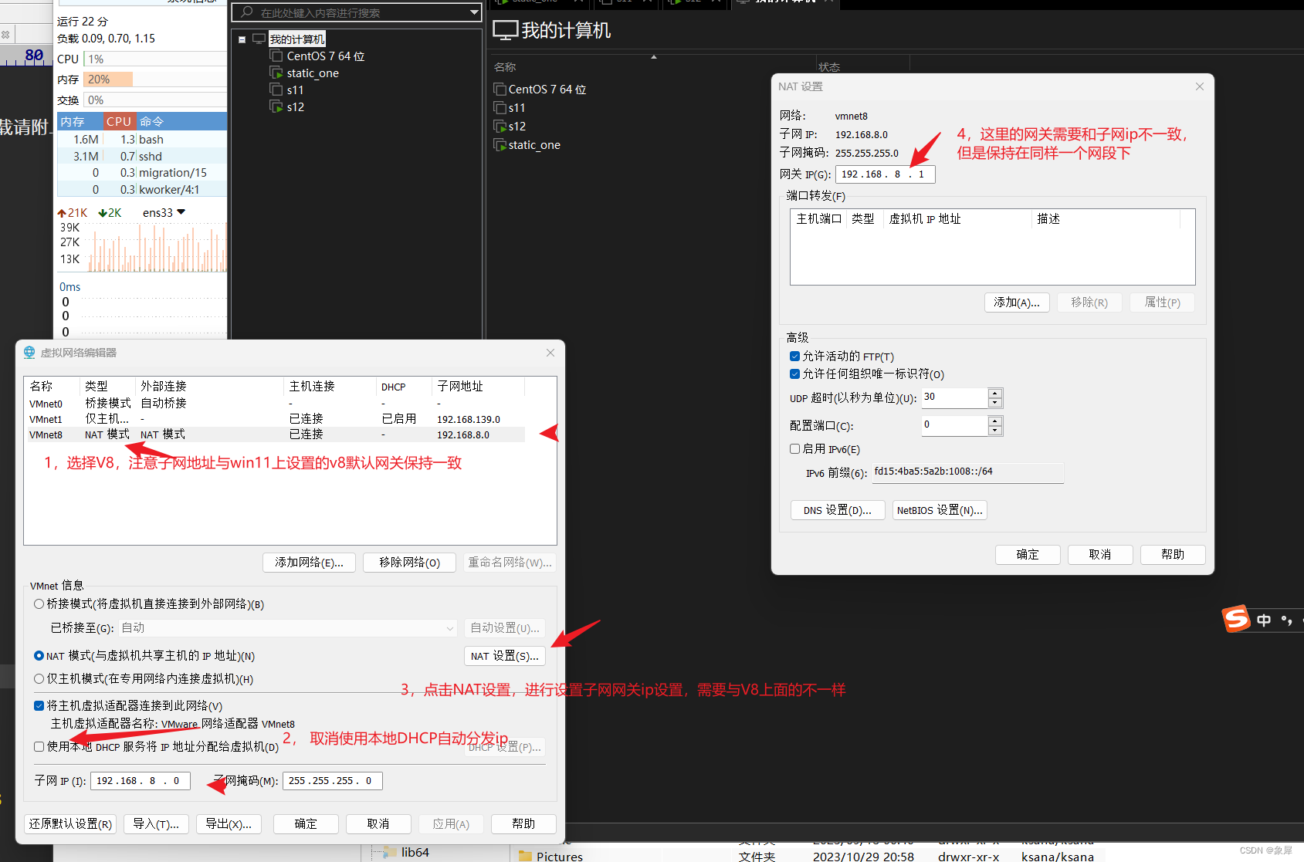Image resolution: width=1304 pixels, height=862 pixels.
Task: Select the VMnet0 桥接模式 row
Action: (x=276, y=404)
